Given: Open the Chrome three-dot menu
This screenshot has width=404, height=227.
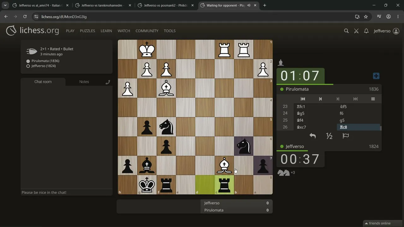Looking at the screenshot, I should click(x=398, y=17).
